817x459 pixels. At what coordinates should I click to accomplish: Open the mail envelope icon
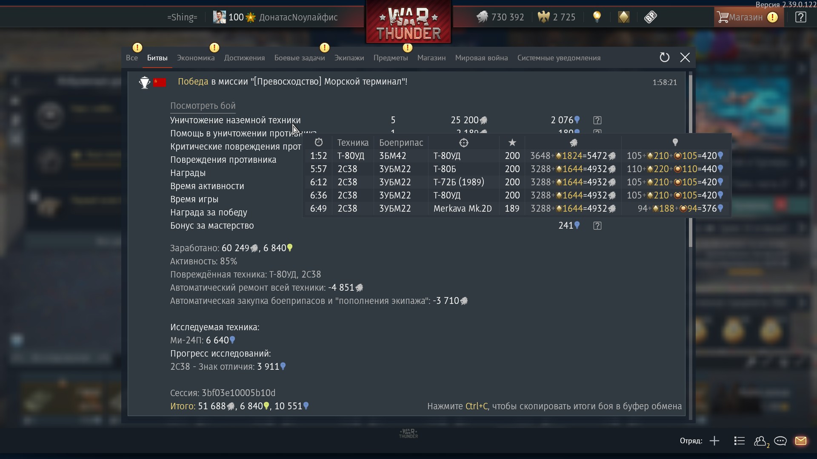801,441
